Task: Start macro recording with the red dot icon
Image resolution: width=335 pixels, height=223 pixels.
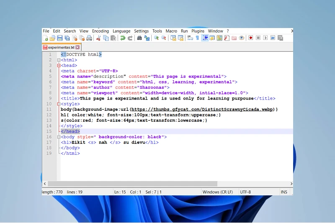Action: pos(250,38)
